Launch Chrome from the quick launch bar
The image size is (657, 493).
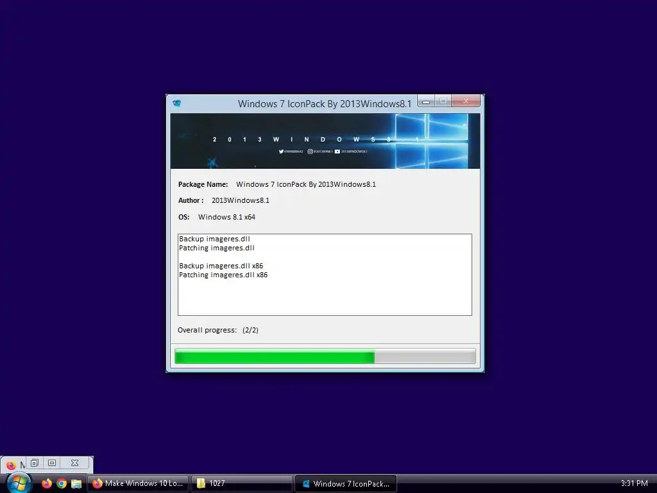point(62,483)
